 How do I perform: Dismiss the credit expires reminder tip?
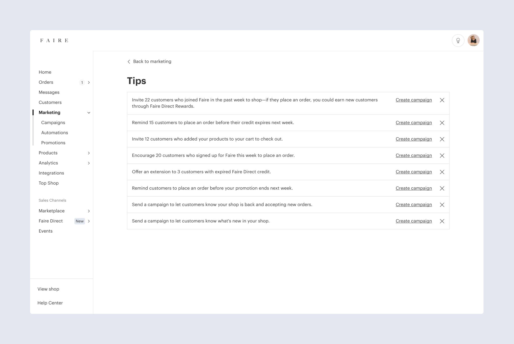pos(442,123)
